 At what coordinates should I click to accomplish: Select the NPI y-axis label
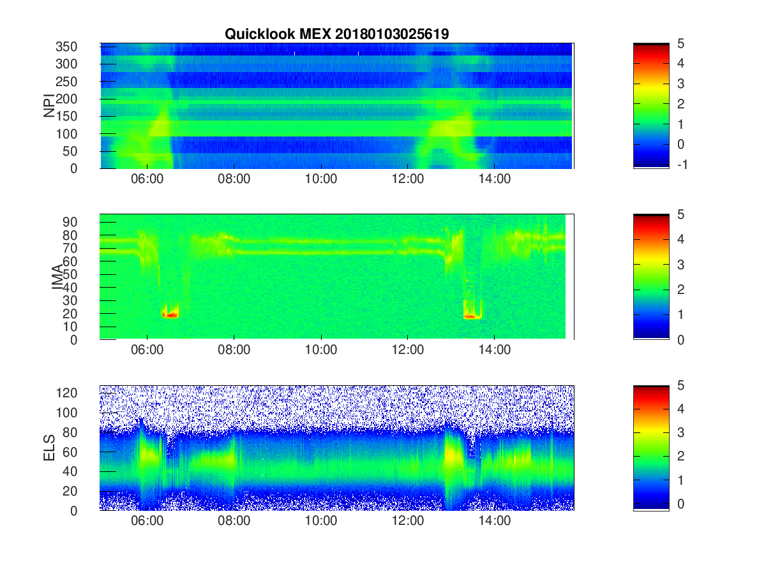pyautogui.click(x=49, y=106)
